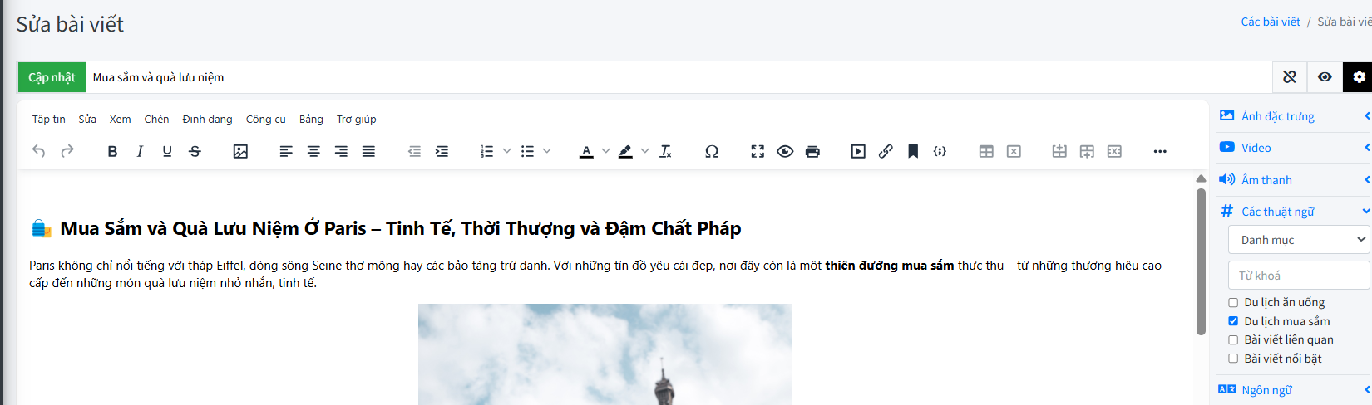Insert table row after icon
Viewport: 1372px width, 405px height.
point(1087,151)
